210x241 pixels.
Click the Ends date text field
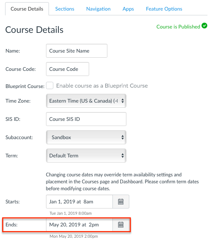coord(80,225)
